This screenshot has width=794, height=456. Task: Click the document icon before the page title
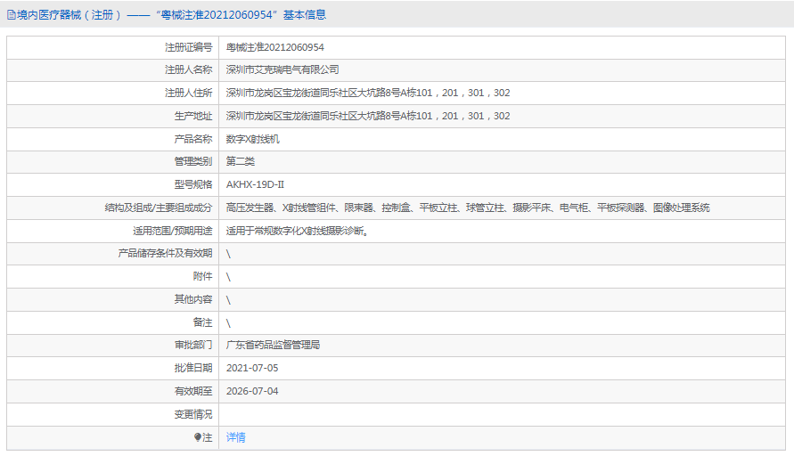click(x=12, y=15)
